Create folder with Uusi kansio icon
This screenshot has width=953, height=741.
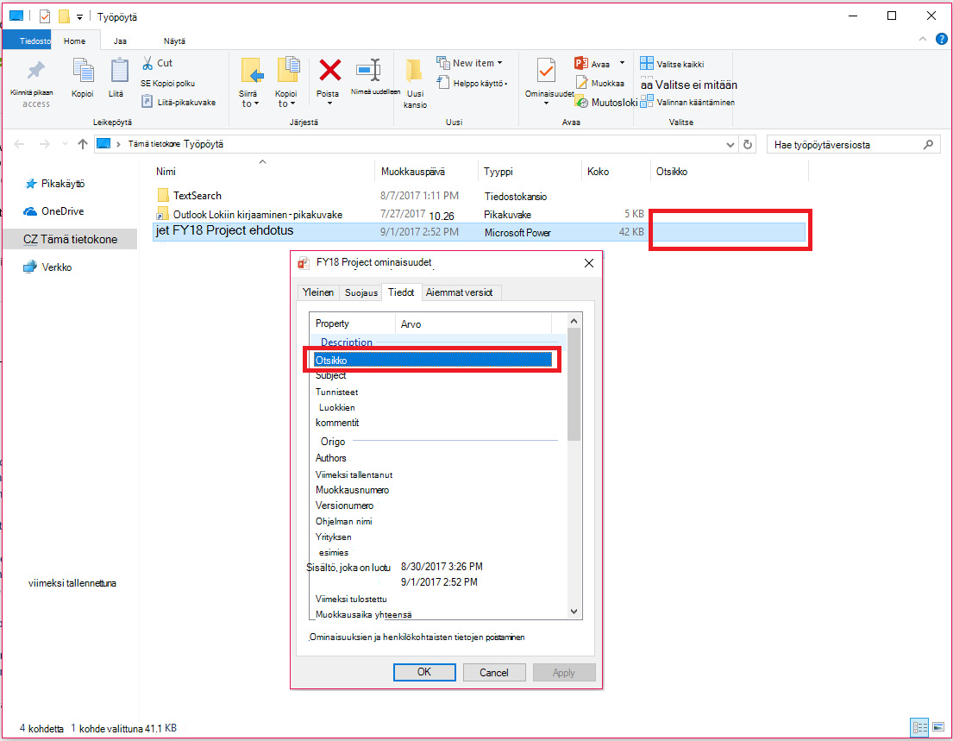415,72
